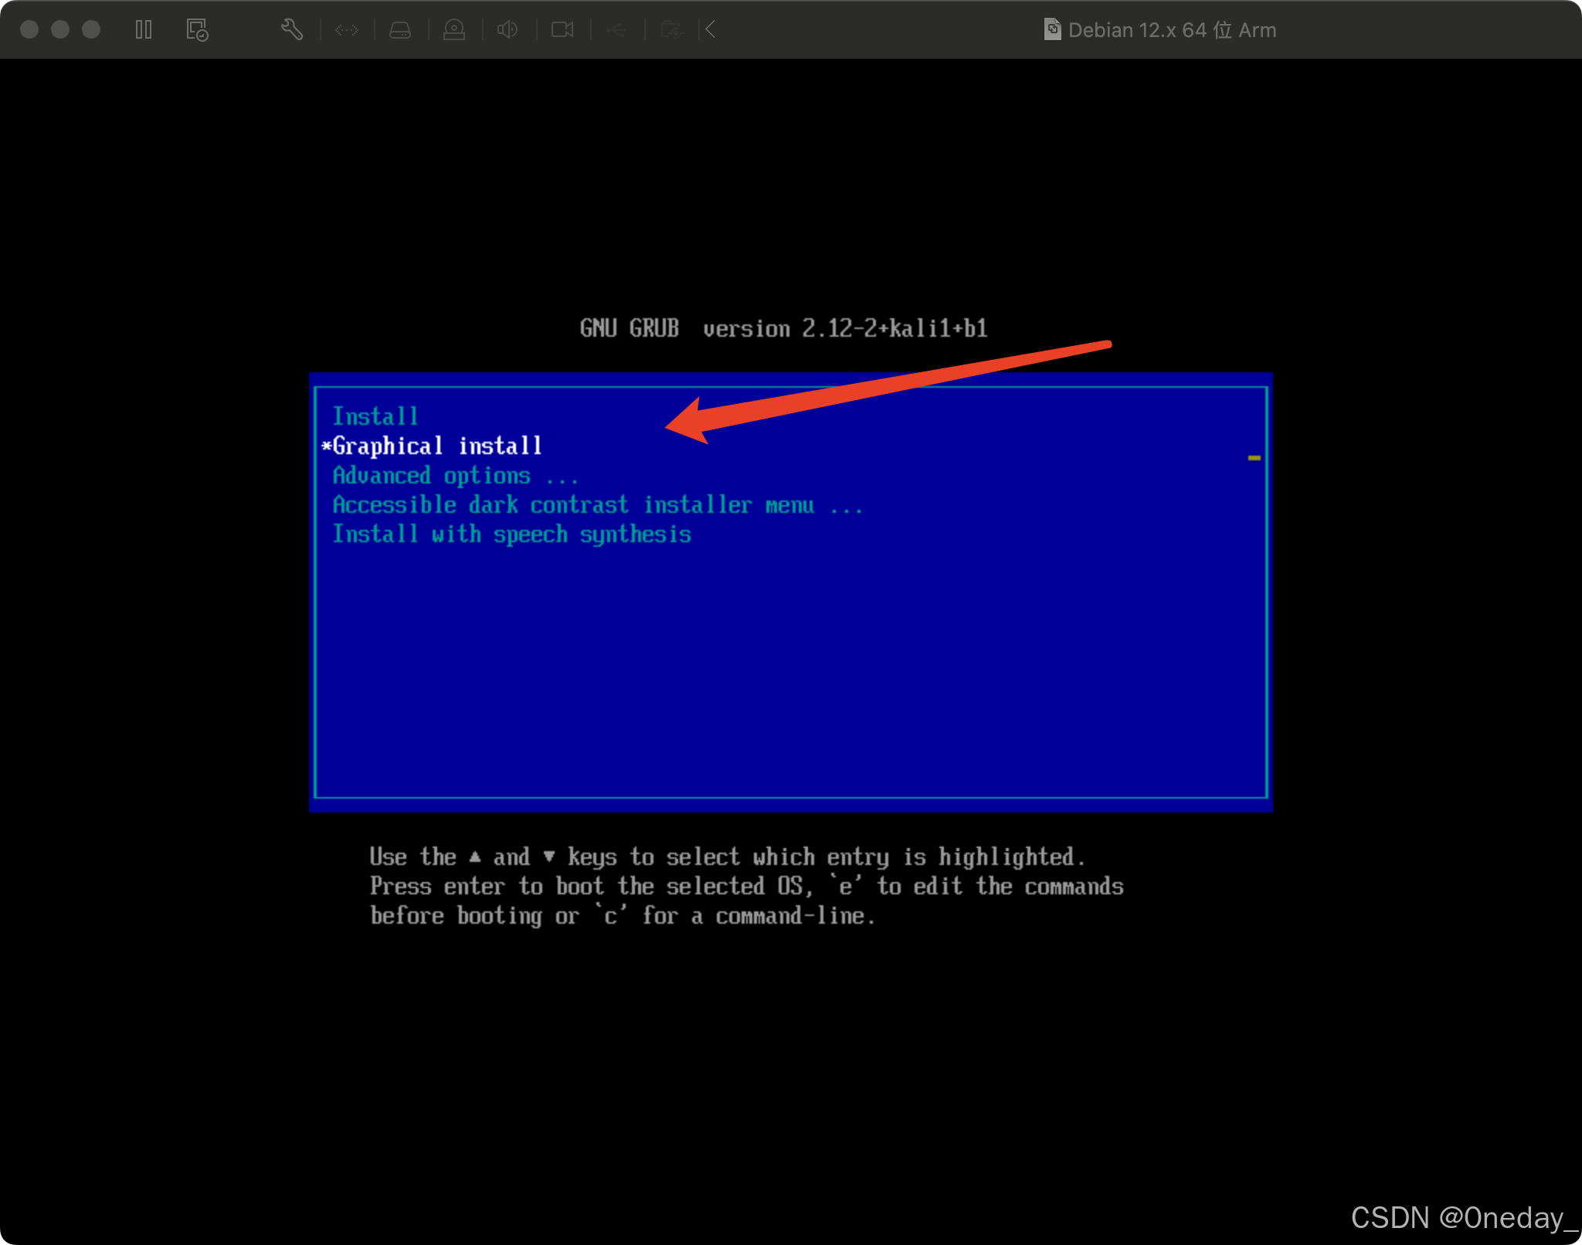
Task: Click the hard disk device icon
Action: [400, 30]
